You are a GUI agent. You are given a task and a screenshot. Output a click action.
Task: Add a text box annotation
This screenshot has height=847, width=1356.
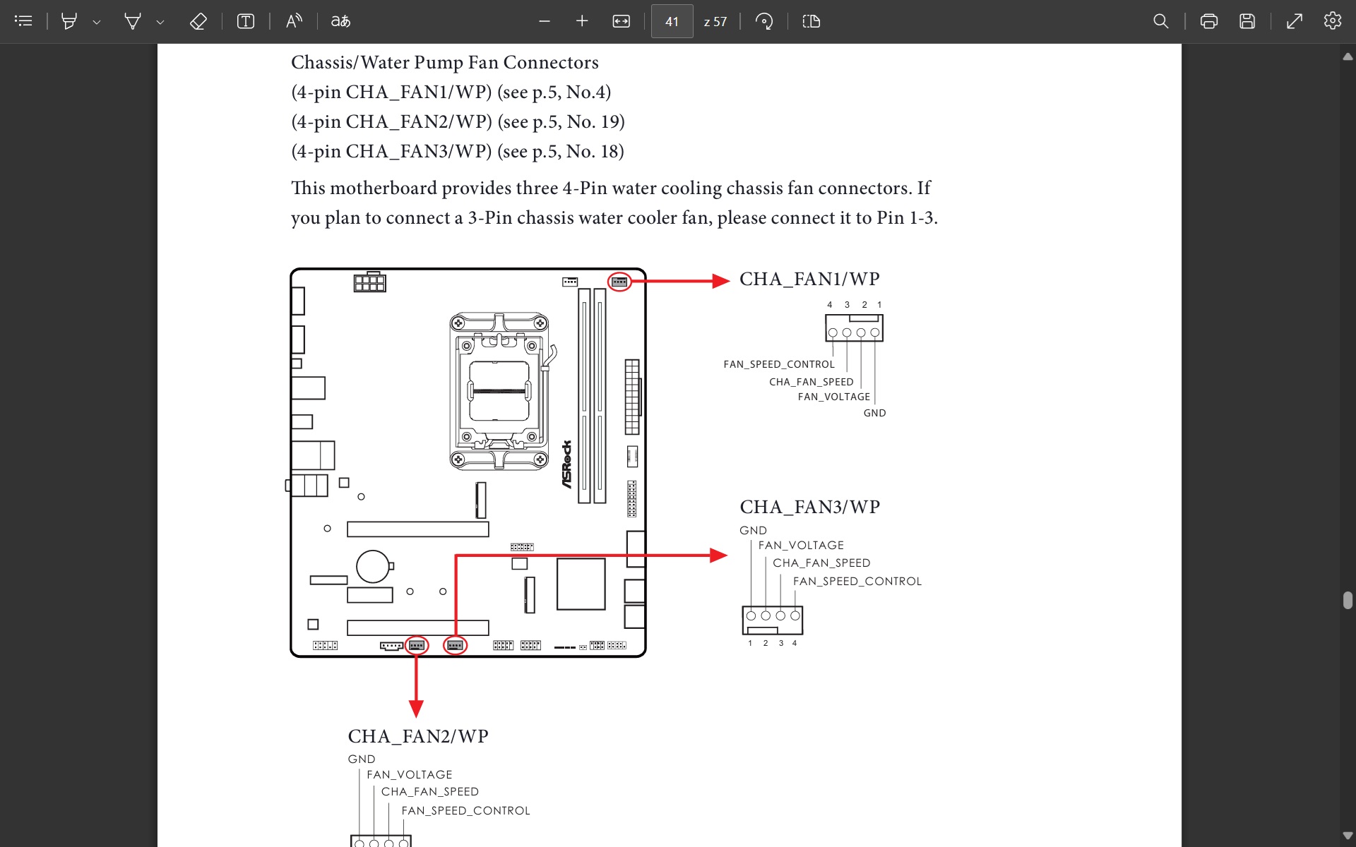245,21
